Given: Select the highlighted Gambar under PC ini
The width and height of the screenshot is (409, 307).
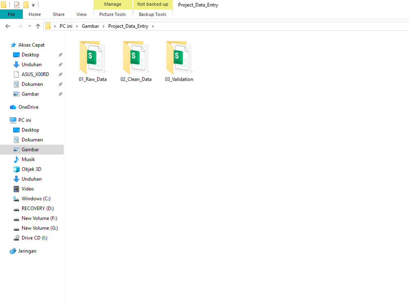Looking at the screenshot, I should tap(32, 149).
